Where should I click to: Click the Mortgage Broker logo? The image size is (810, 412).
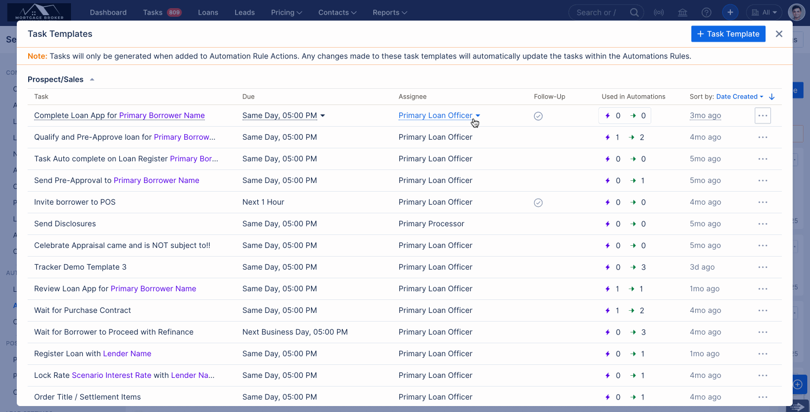pos(39,12)
